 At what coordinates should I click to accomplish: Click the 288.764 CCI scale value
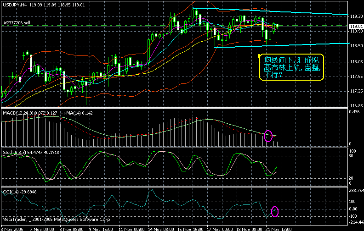(x=356, y=191)
